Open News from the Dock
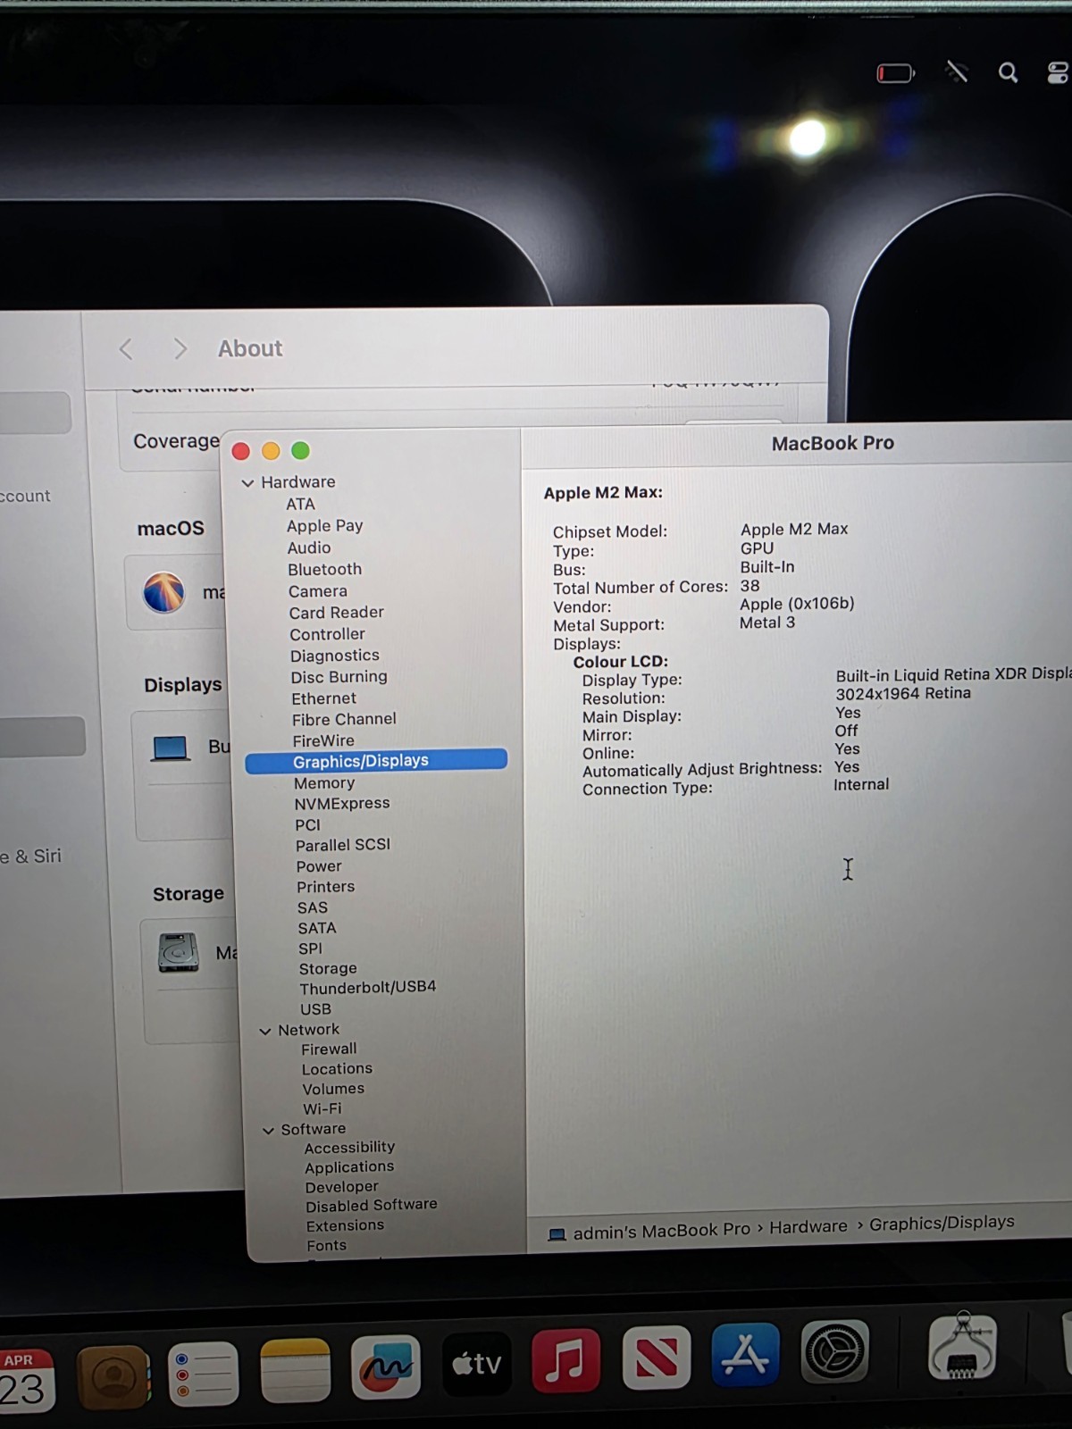1072x1429 pixels. click(656, 1358)
